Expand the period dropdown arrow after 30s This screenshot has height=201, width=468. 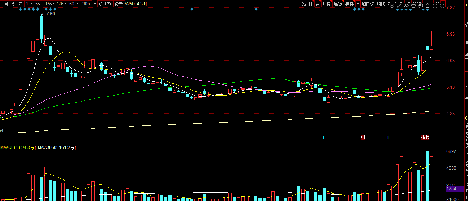point(95,4)
